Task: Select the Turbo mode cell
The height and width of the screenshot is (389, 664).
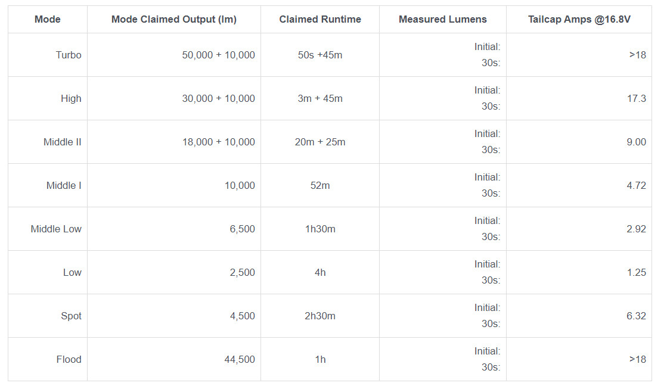Action: (69, 55)
